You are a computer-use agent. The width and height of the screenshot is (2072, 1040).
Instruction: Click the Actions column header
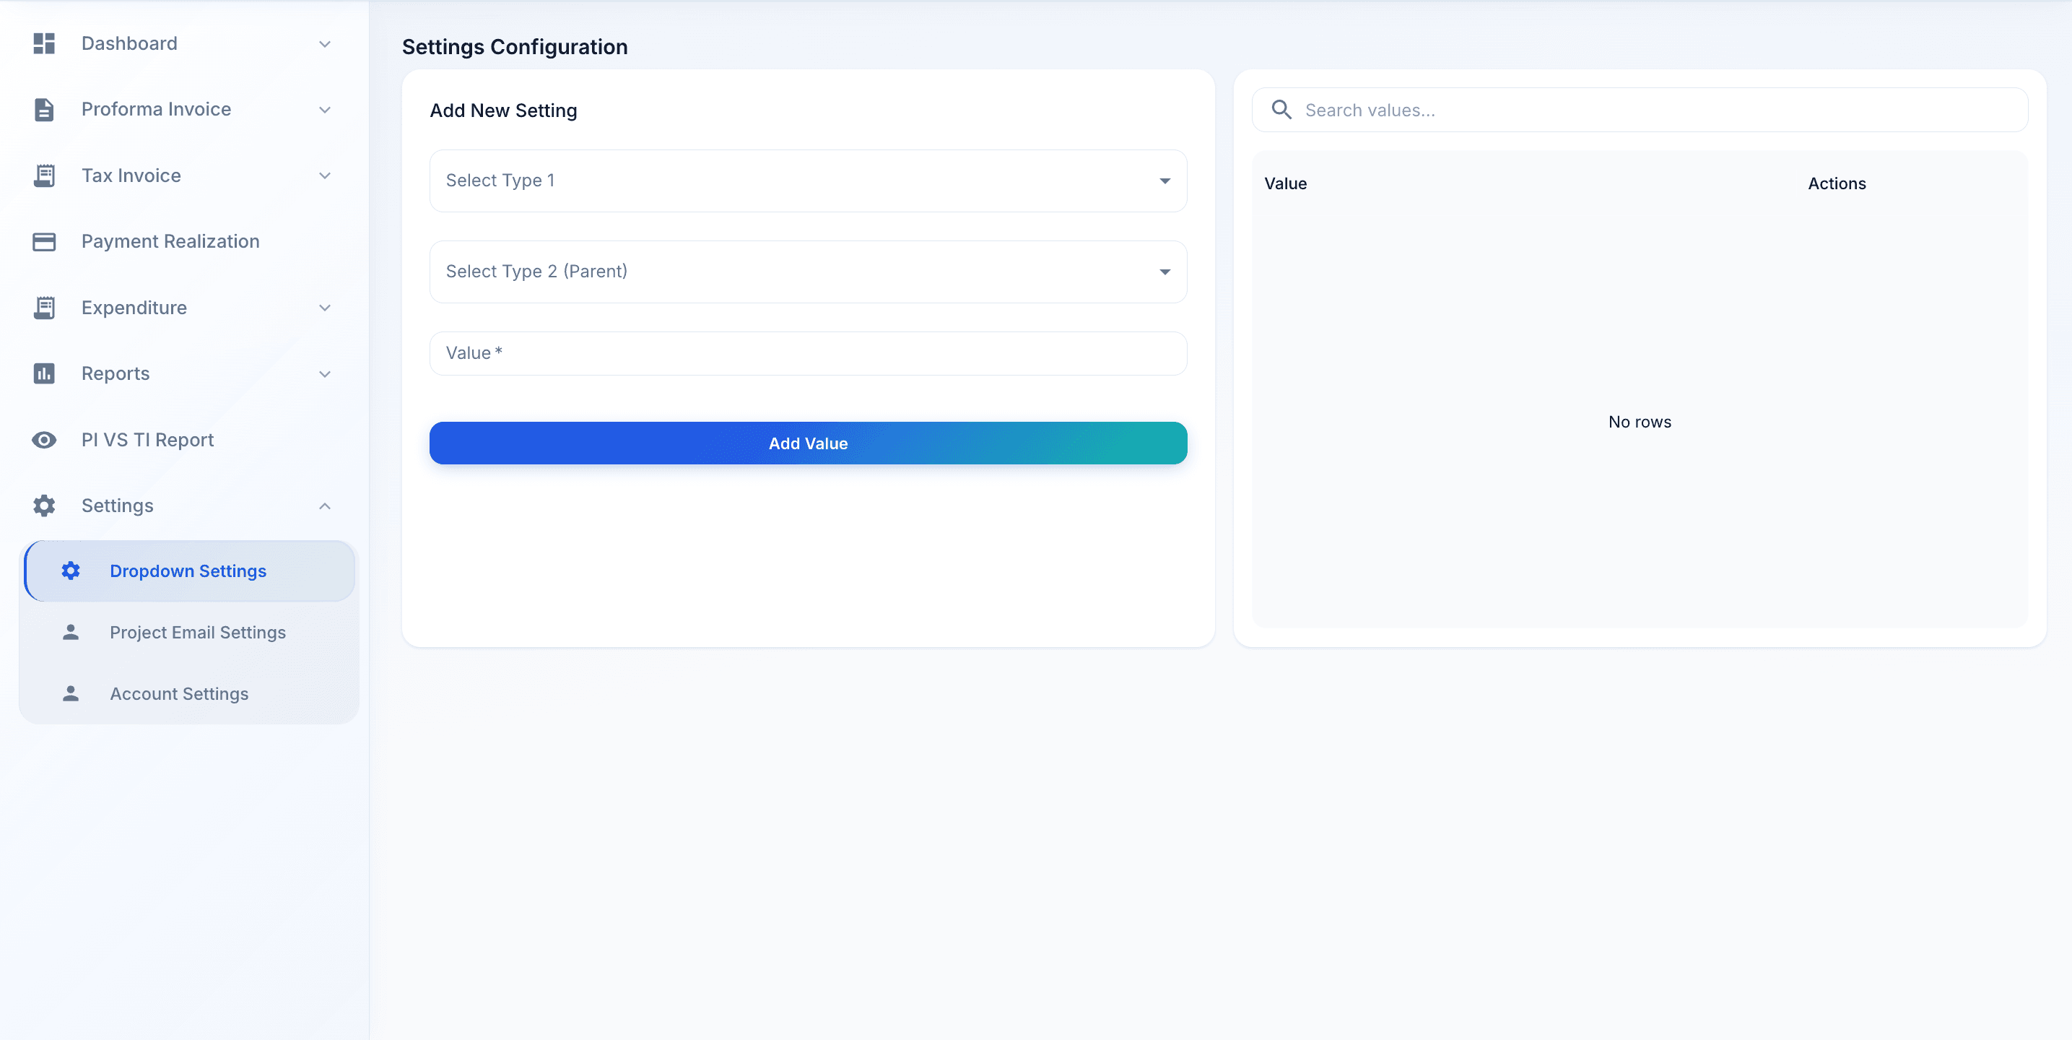pyautogui.click(x=1837, y=183)
